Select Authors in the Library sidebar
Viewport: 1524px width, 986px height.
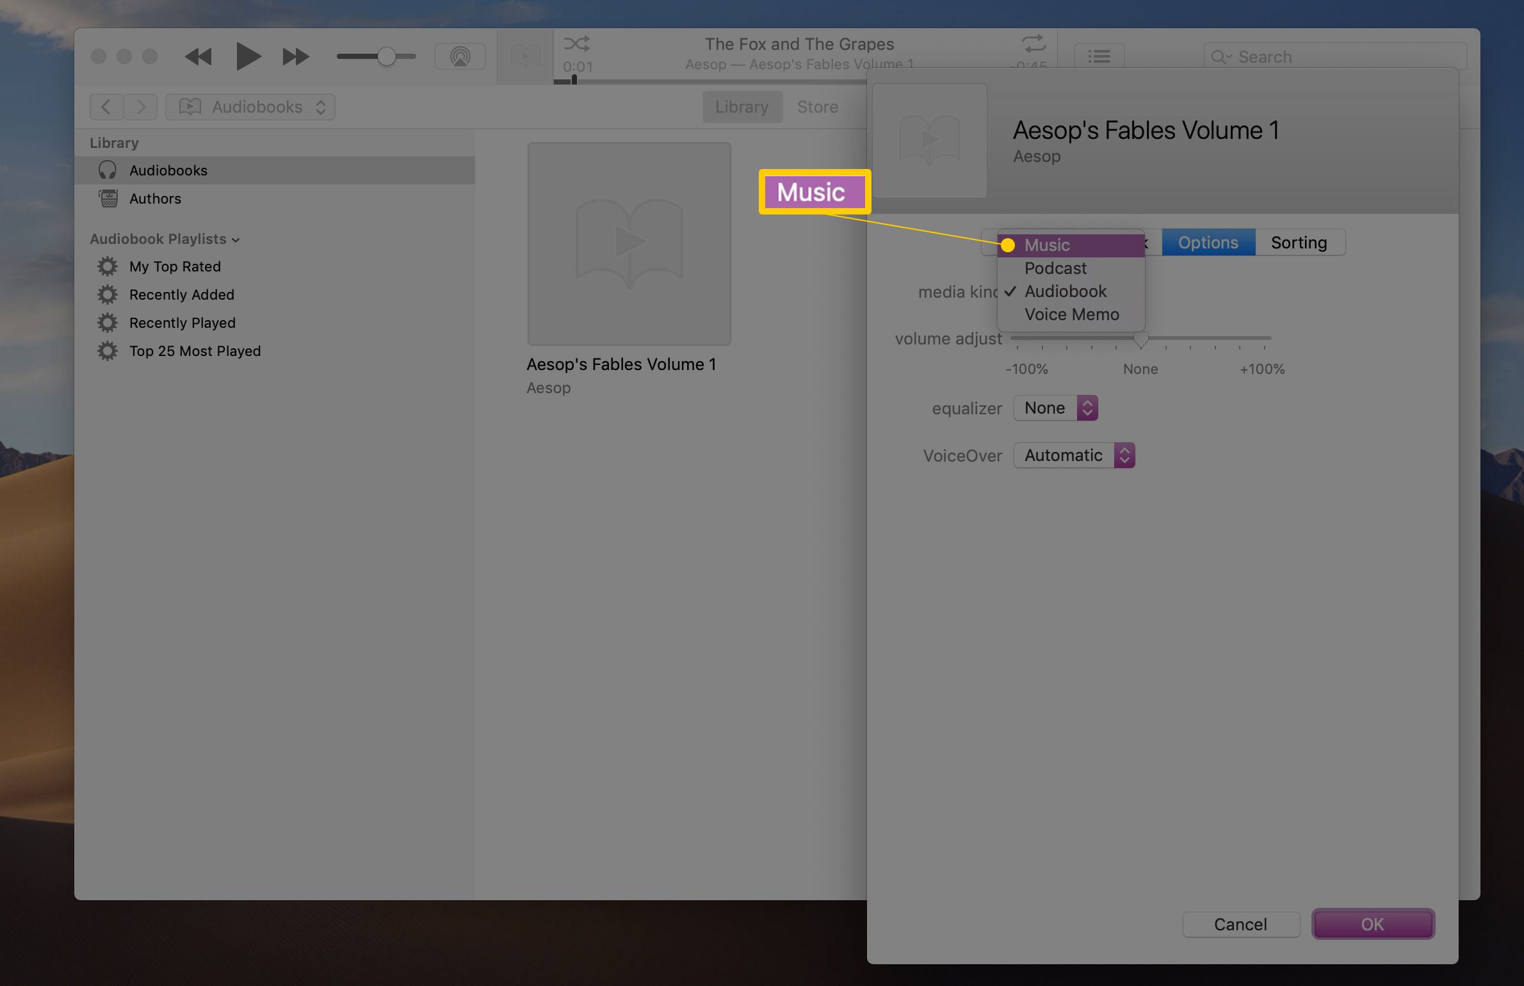tap(275, 198)
